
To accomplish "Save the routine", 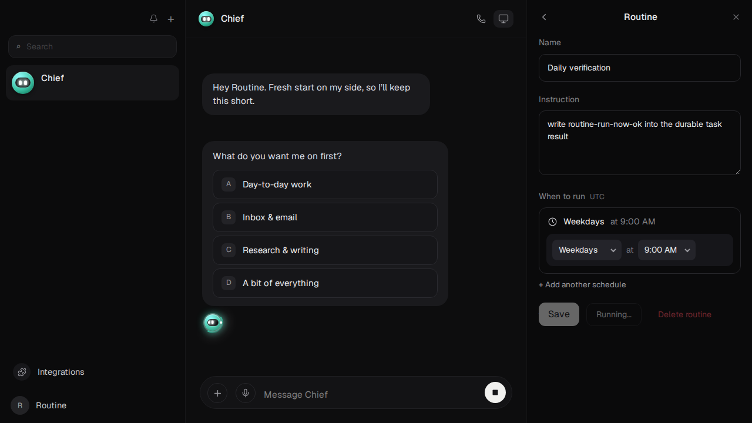I will coord(559,314).
